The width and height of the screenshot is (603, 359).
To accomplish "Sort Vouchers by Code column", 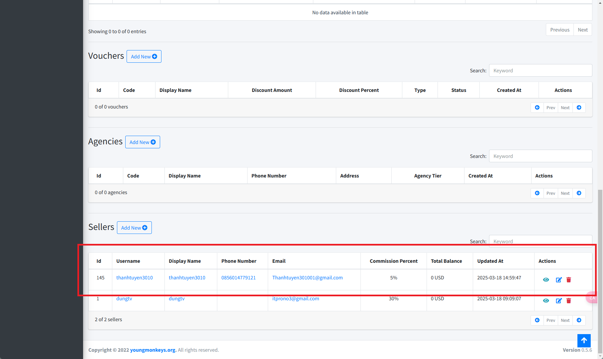I will pos(137,90).
